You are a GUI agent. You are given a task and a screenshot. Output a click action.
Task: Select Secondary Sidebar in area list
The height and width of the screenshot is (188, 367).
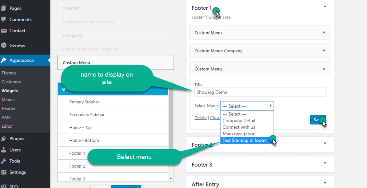pos(113,115)
